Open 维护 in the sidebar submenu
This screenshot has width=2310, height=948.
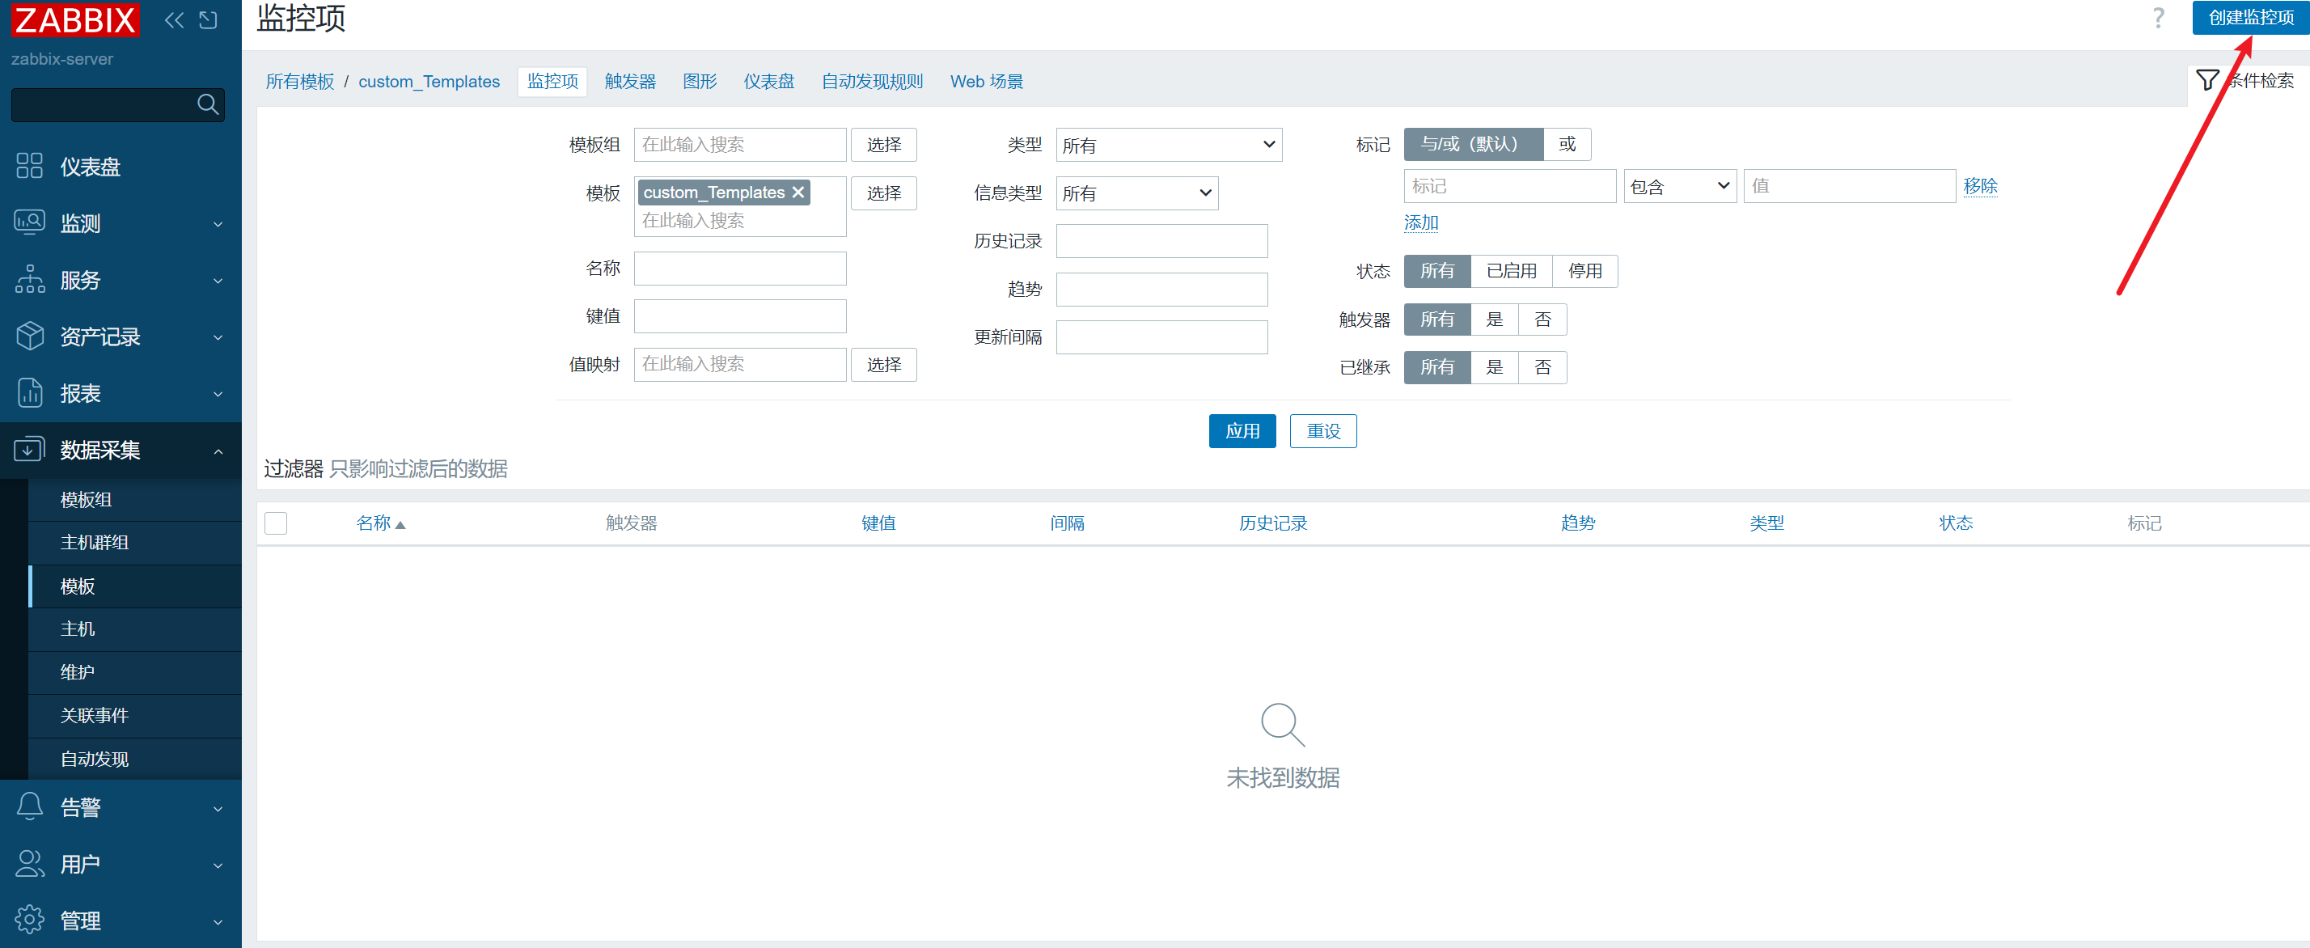(135, 671)
